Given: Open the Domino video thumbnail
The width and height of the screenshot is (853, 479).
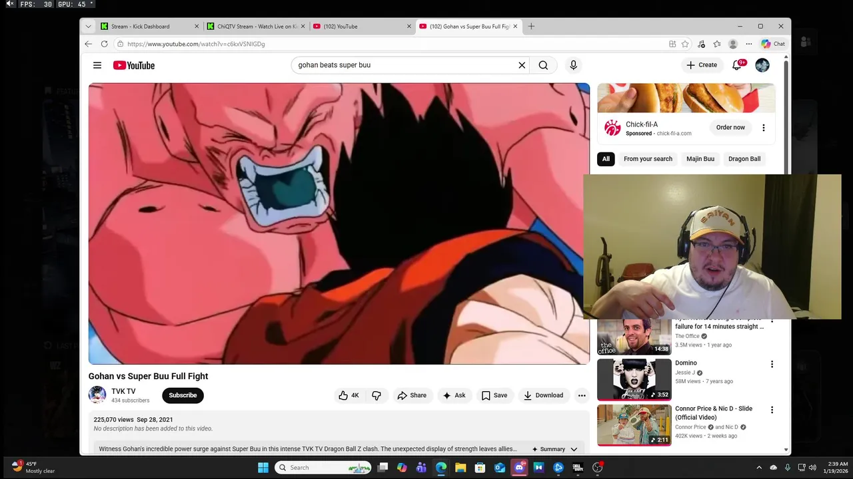Looking at the screenshot, I should [x=634, y=379].
